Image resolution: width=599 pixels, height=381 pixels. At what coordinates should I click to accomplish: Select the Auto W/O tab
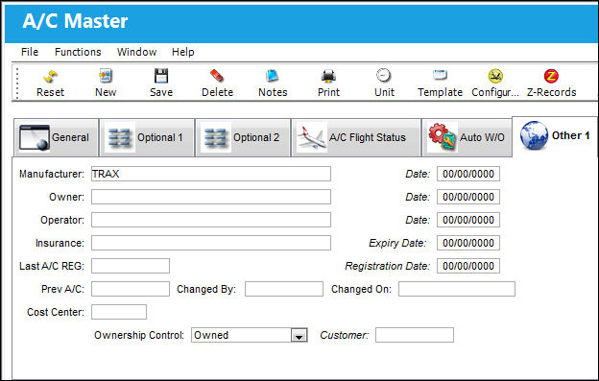pyautogui.click(x=467, y=137)
